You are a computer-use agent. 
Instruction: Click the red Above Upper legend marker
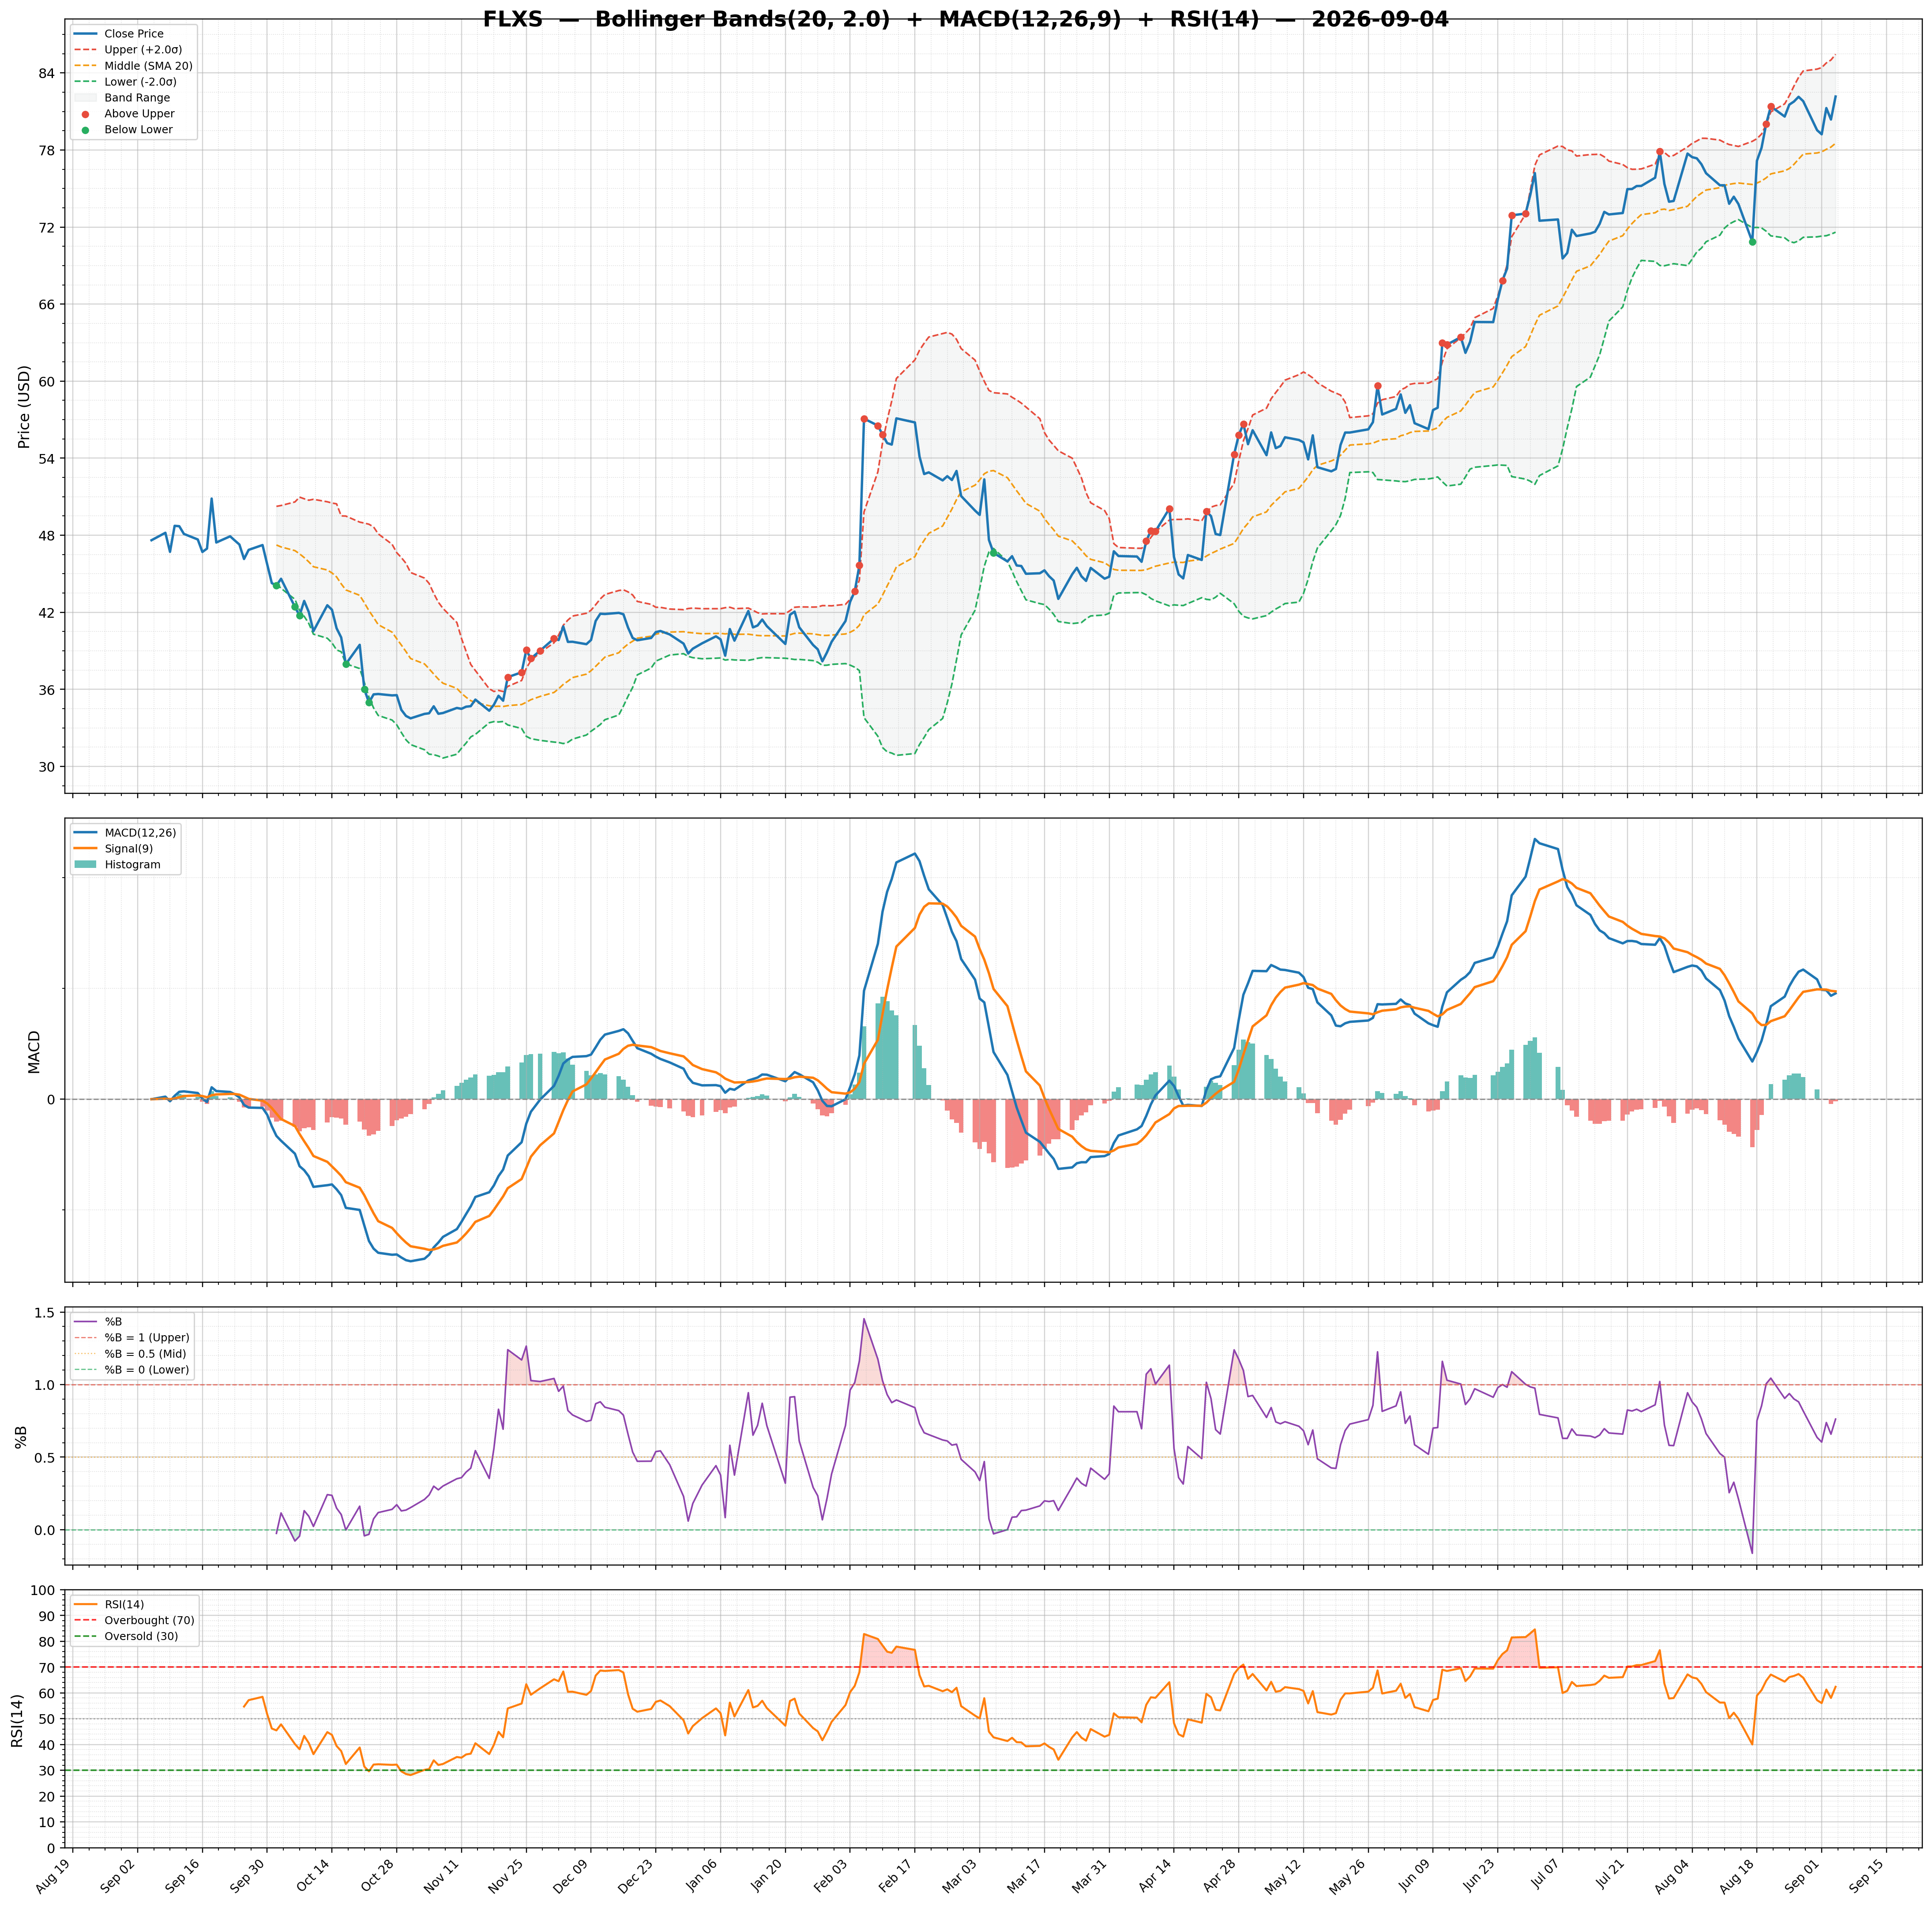point(85,114)
